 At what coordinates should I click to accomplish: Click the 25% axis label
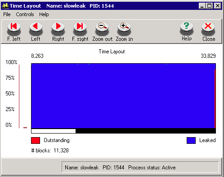(10, 109)
